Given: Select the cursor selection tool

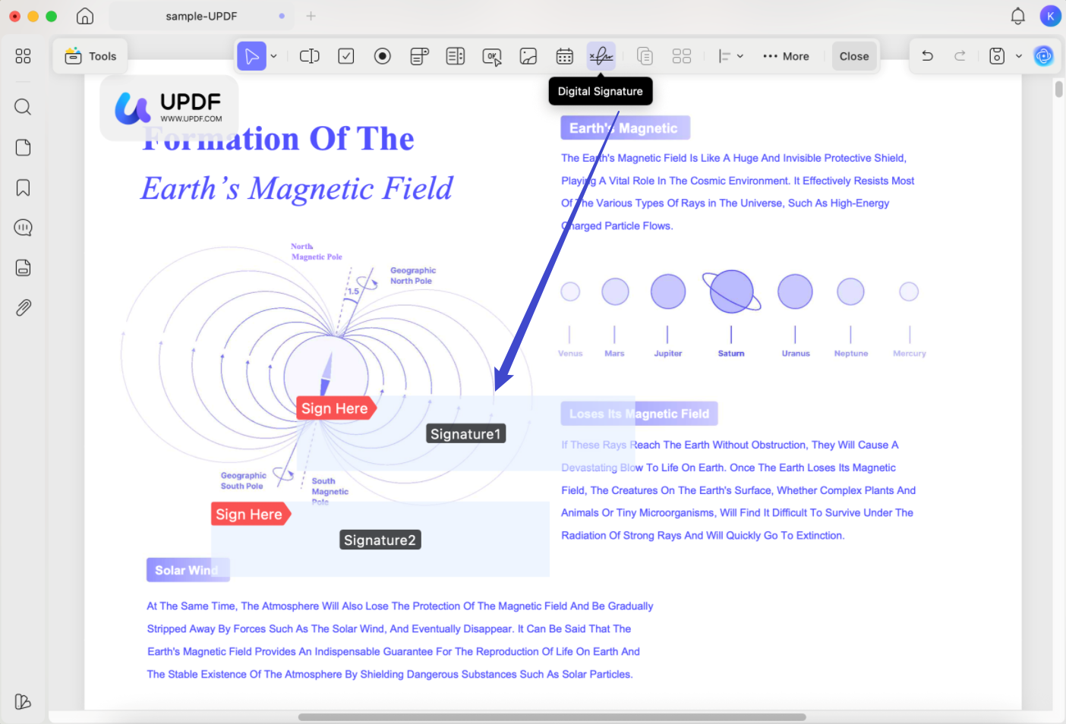Looking at the screenshot, I should 251,56.
